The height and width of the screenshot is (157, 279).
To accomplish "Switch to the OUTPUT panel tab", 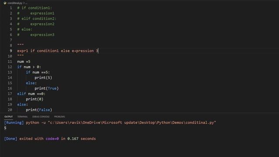I will point(9,116).
